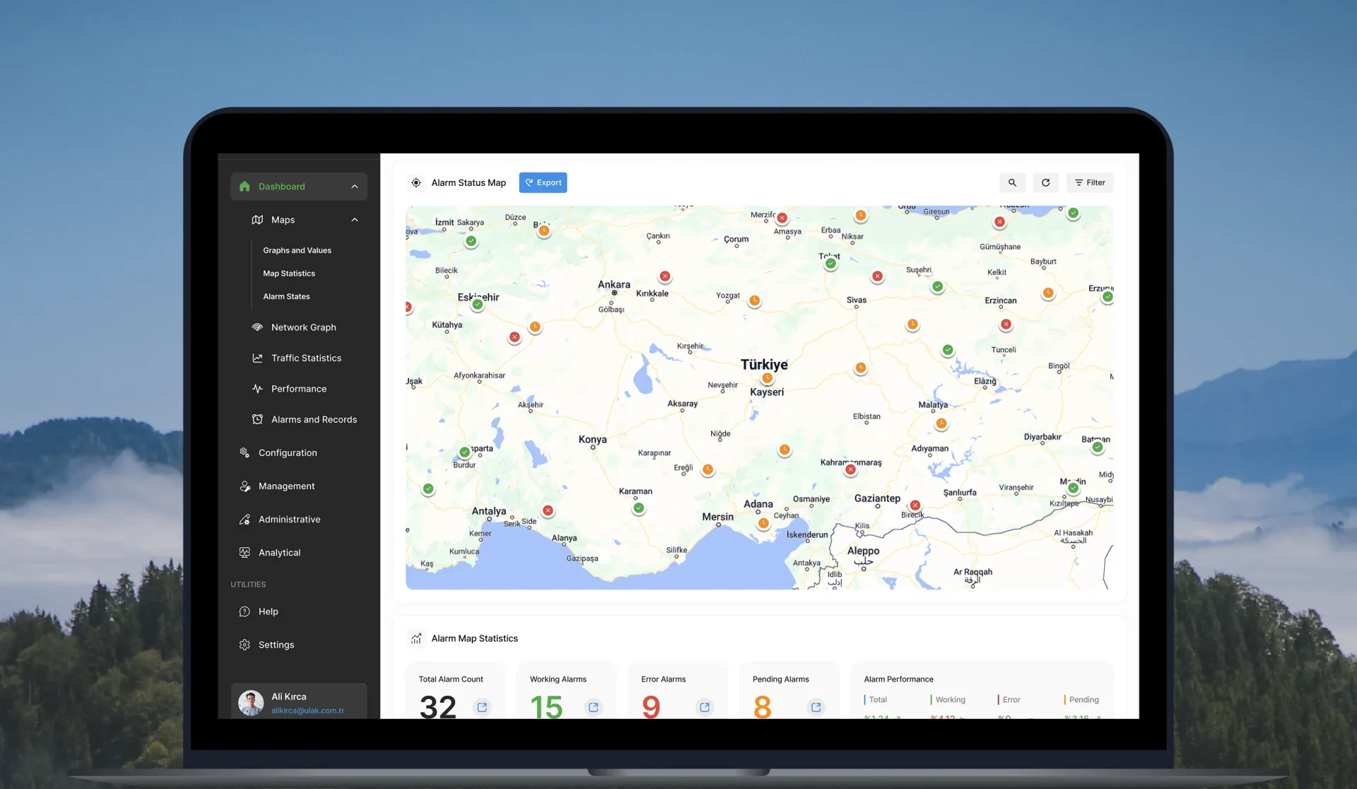Click the red marker north of Gümüşhane
The height and width of the screenshot is (789, 1357).
tap(999, 222)
